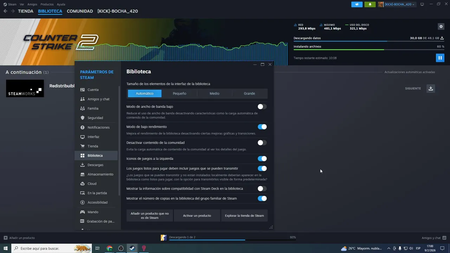Open En la partida settings
The image size is (450, 253).
(96, 193)
